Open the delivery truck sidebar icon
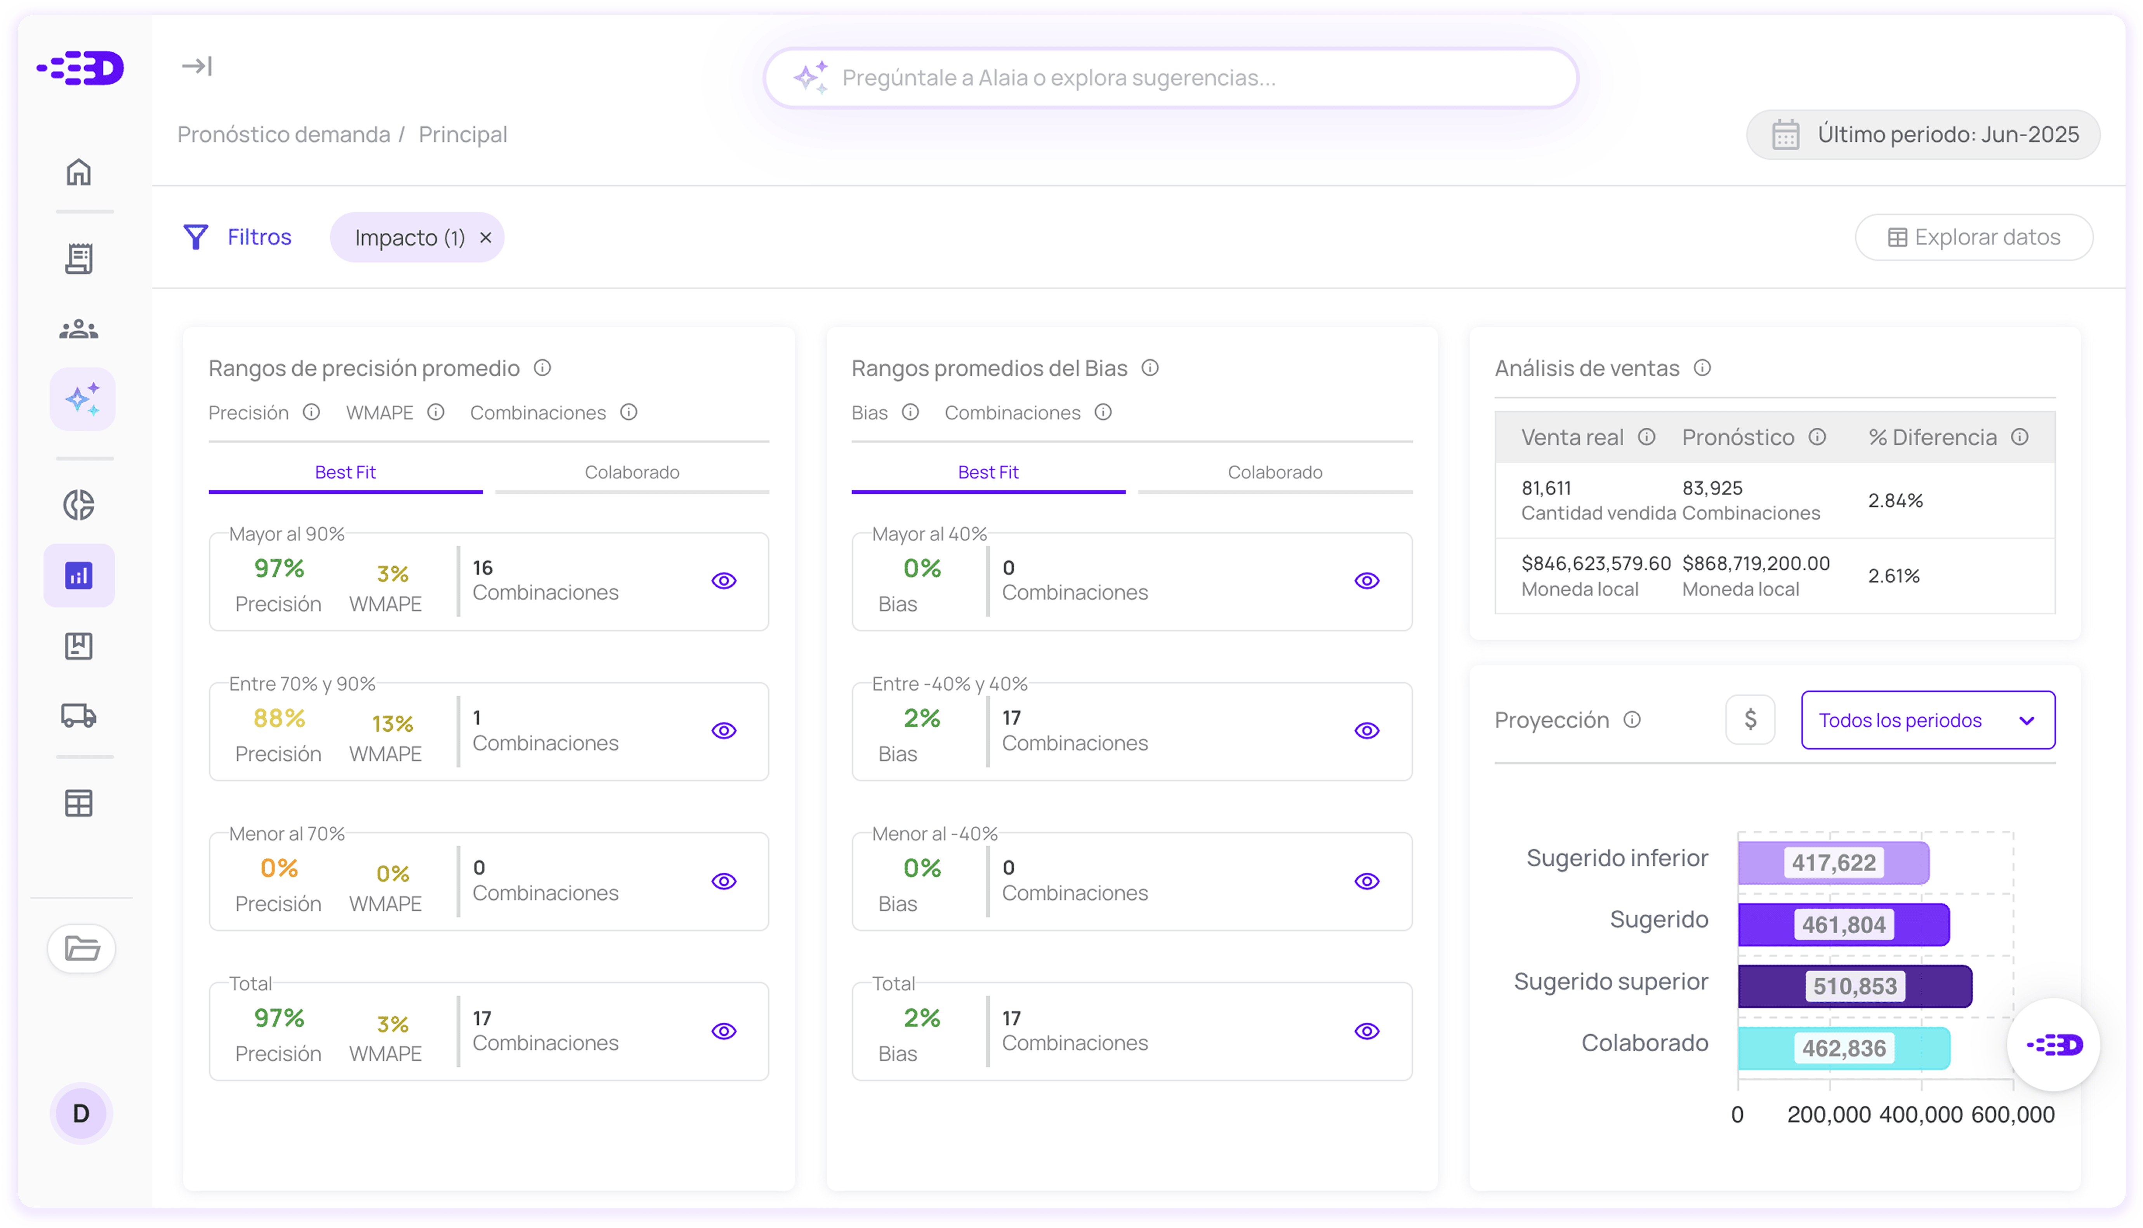The height and width of the screenshot is (1228, 2143). pos(78,715)
